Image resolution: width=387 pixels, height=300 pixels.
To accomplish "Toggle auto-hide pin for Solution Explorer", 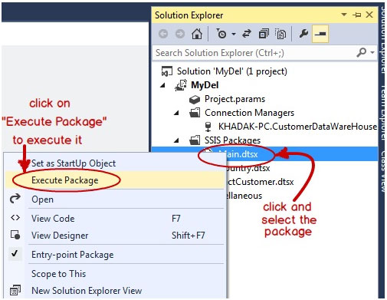I will [357, 15].
